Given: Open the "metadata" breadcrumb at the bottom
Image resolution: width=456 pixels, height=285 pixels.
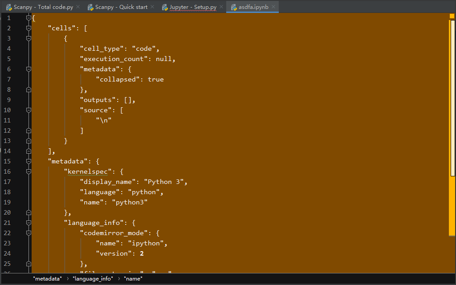Looking at the screenshot, I should click(47, 278).
